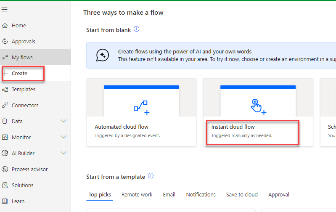This screenshot has width=336, height=212.
Task: Select the Top picks template tab
Action: click(100, 195)
